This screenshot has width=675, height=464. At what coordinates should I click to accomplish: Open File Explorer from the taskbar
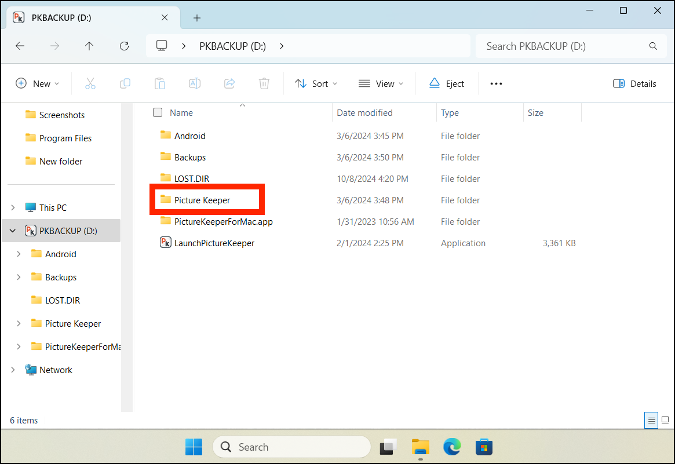click(420, 447)
